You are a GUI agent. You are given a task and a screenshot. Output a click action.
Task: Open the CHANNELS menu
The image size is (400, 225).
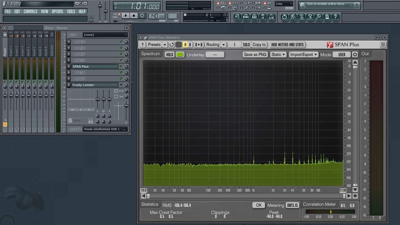[x=30, y=11]
